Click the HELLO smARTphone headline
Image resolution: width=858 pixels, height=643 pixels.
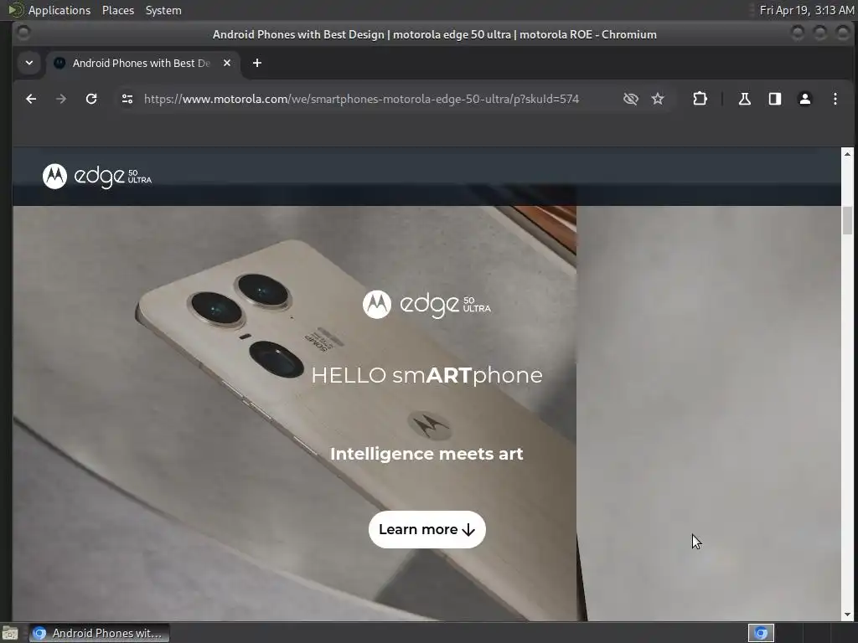click(x=426, y=376)
